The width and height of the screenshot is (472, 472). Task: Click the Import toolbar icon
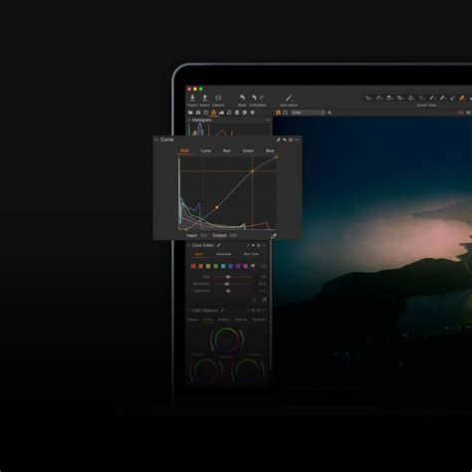[192, 98]
